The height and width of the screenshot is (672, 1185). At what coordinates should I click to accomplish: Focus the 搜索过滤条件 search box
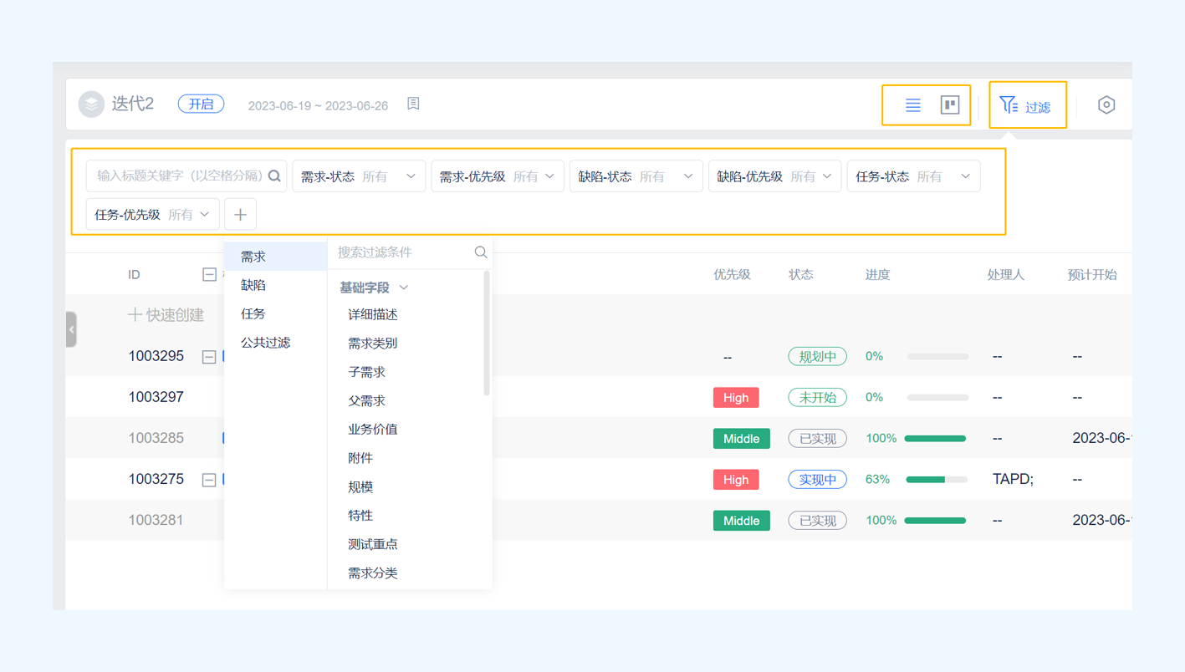[x=403, y=252]
